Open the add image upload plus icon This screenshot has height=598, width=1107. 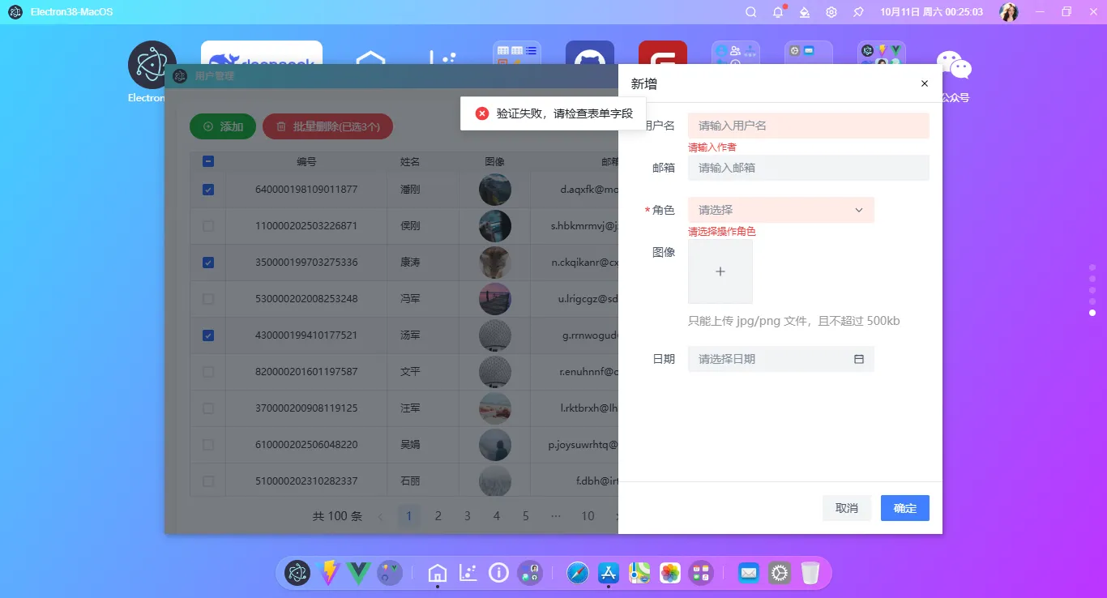coord(720,271)
